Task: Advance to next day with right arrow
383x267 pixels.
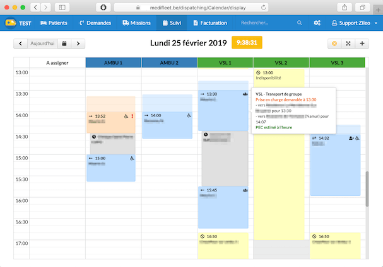Action: [x=78, y=43]
